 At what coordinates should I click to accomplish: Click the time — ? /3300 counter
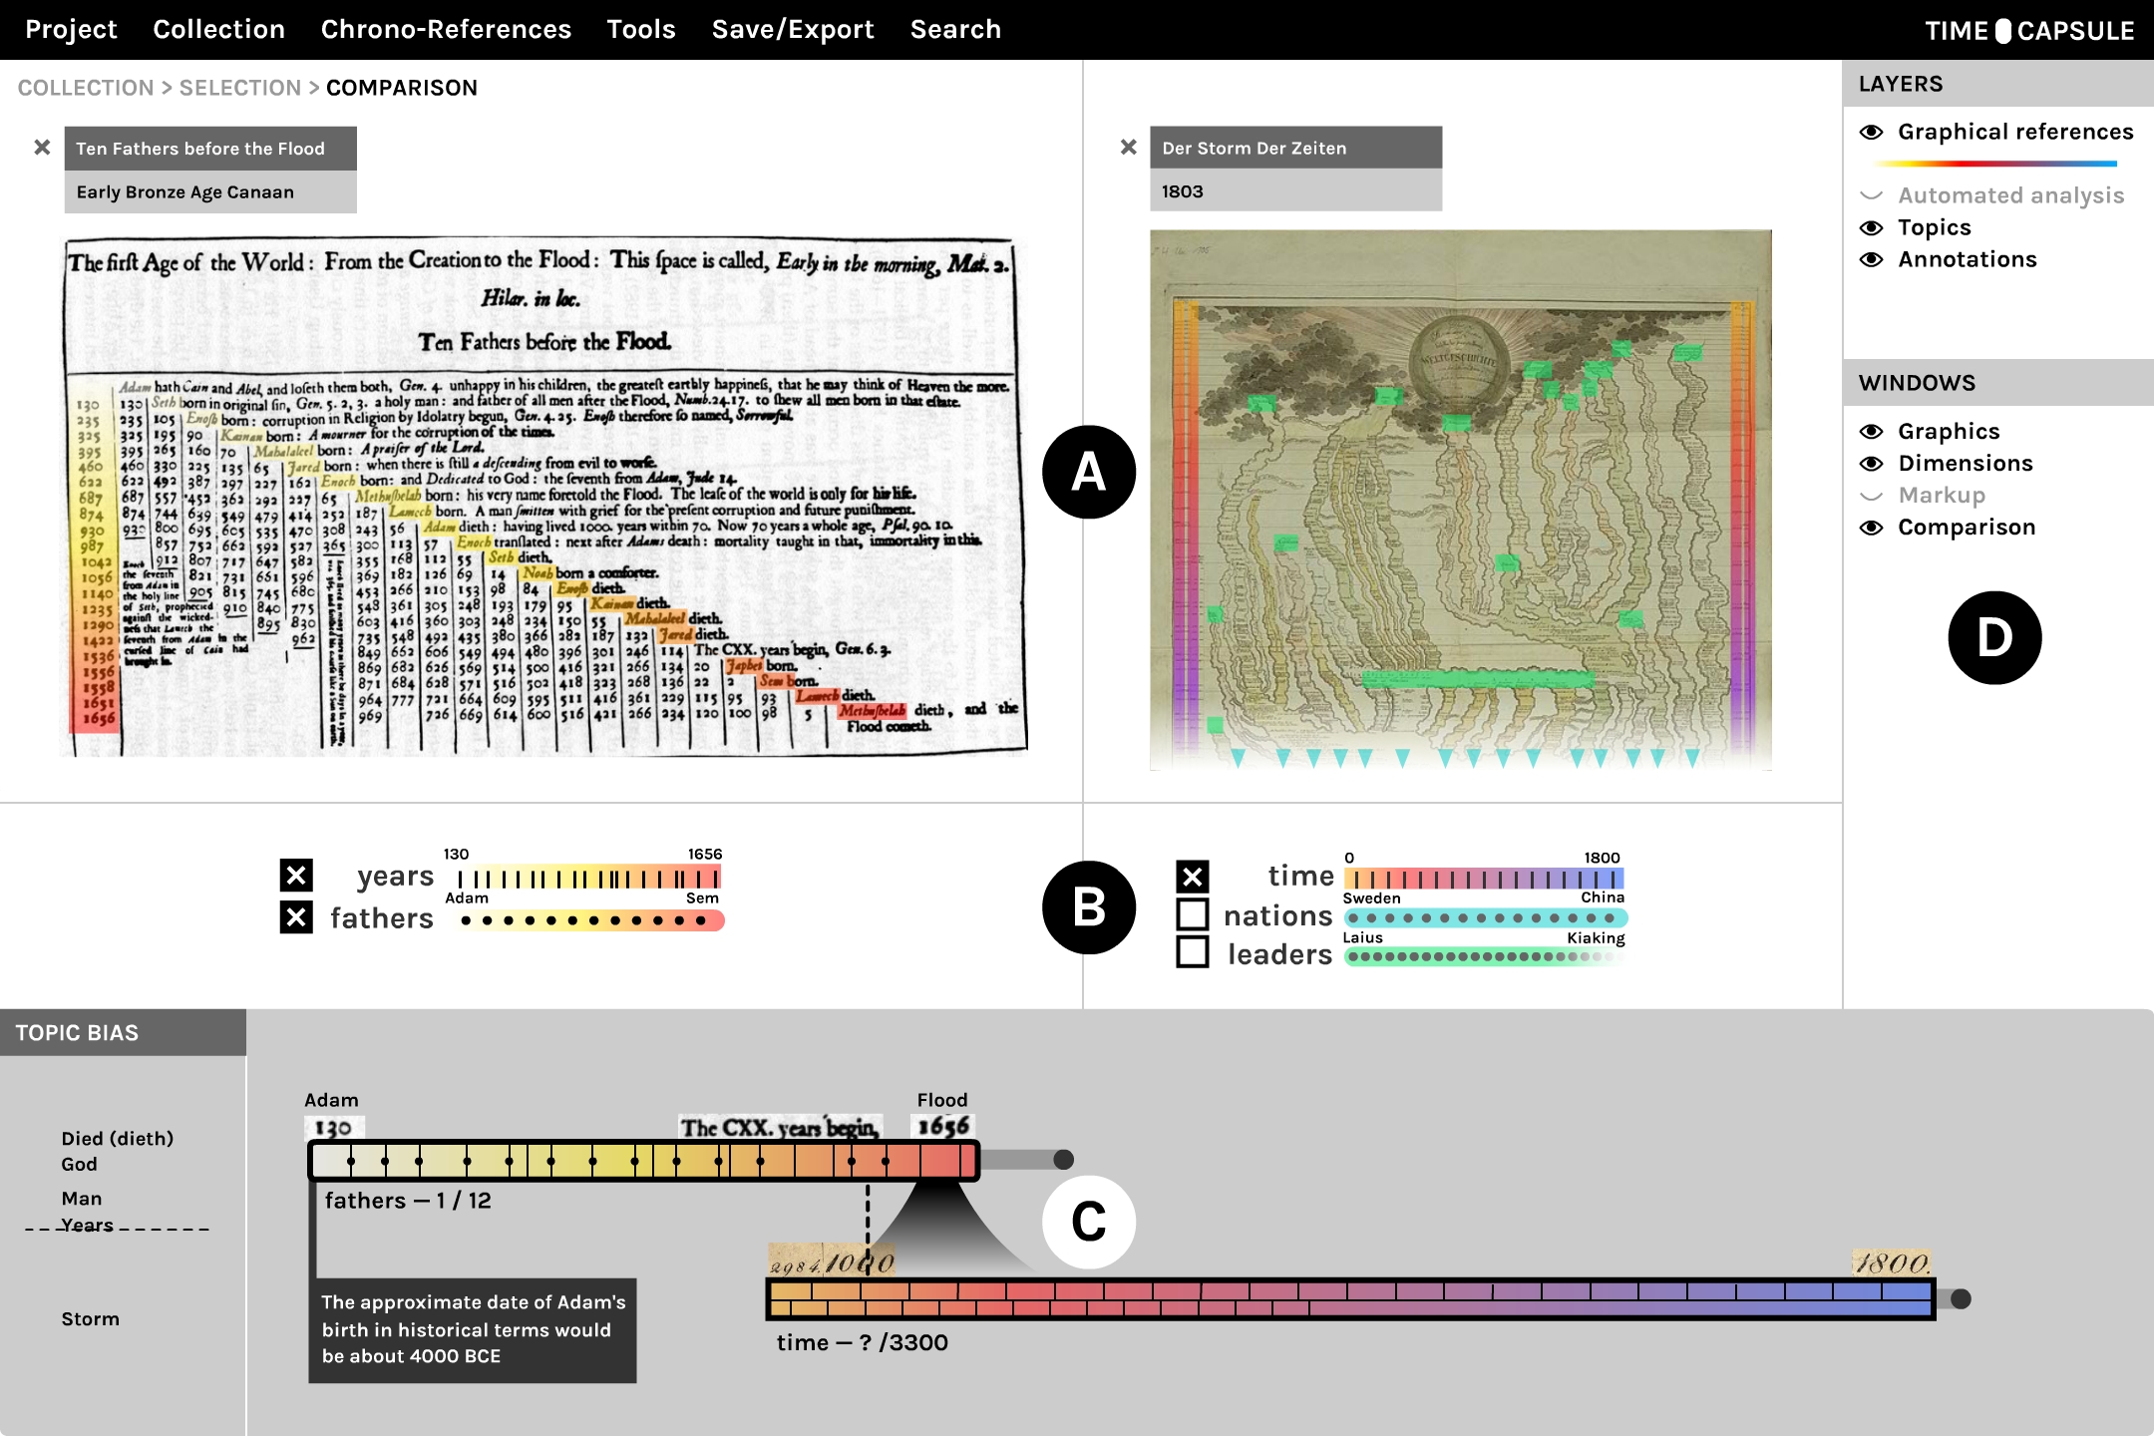(863, 1342)
